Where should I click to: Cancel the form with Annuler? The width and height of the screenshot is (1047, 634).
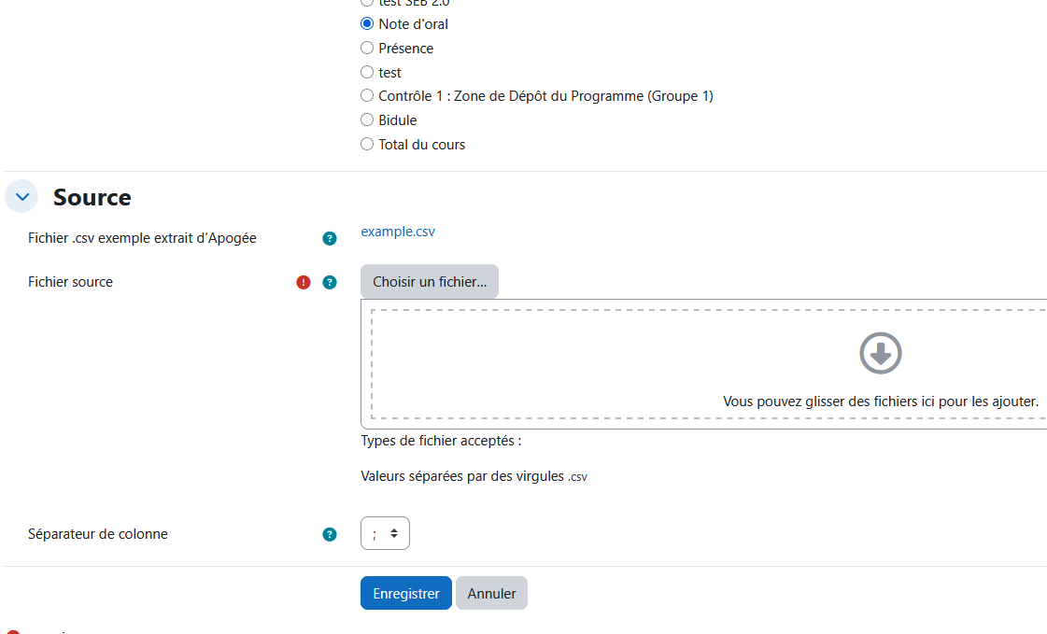[x=491, y=593]
